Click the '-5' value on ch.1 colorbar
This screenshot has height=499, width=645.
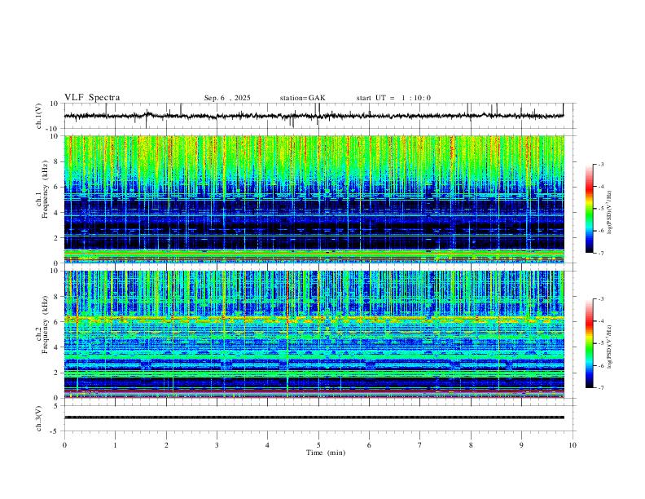coord(600,209)
